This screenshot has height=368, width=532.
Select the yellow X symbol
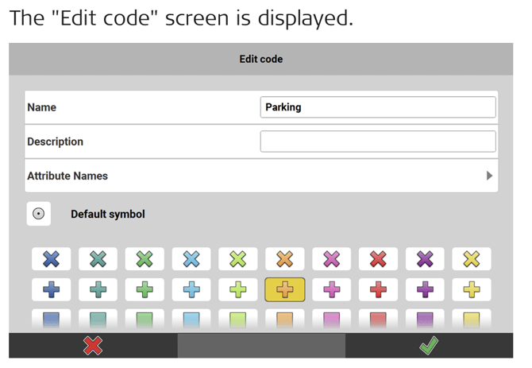coord(472,259)
